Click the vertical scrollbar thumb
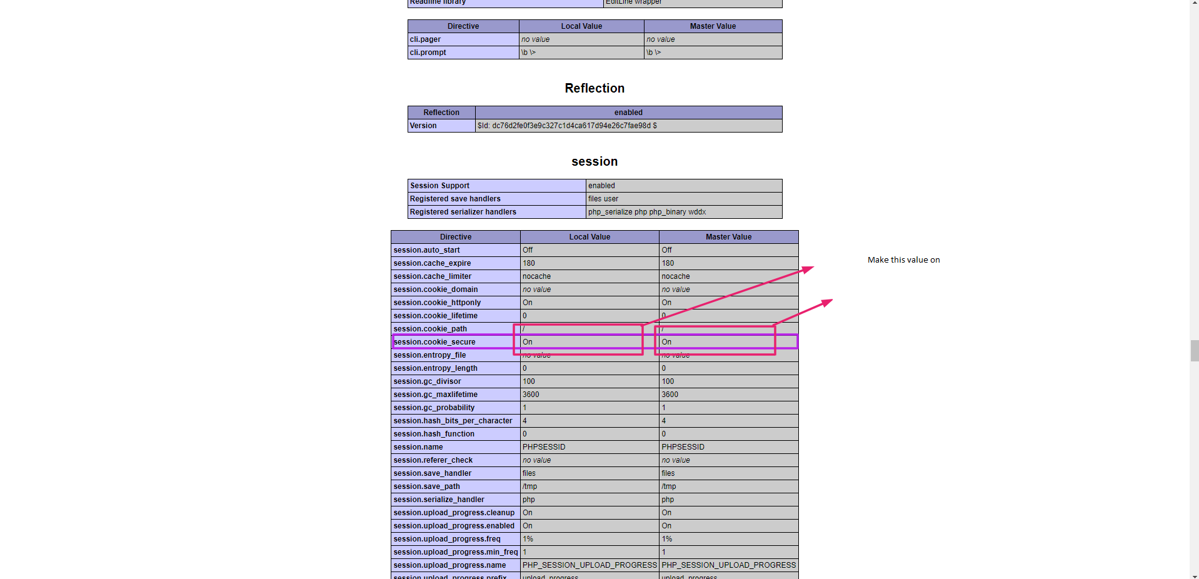Screen dimensions: 1199x579 click(1194, 351)
